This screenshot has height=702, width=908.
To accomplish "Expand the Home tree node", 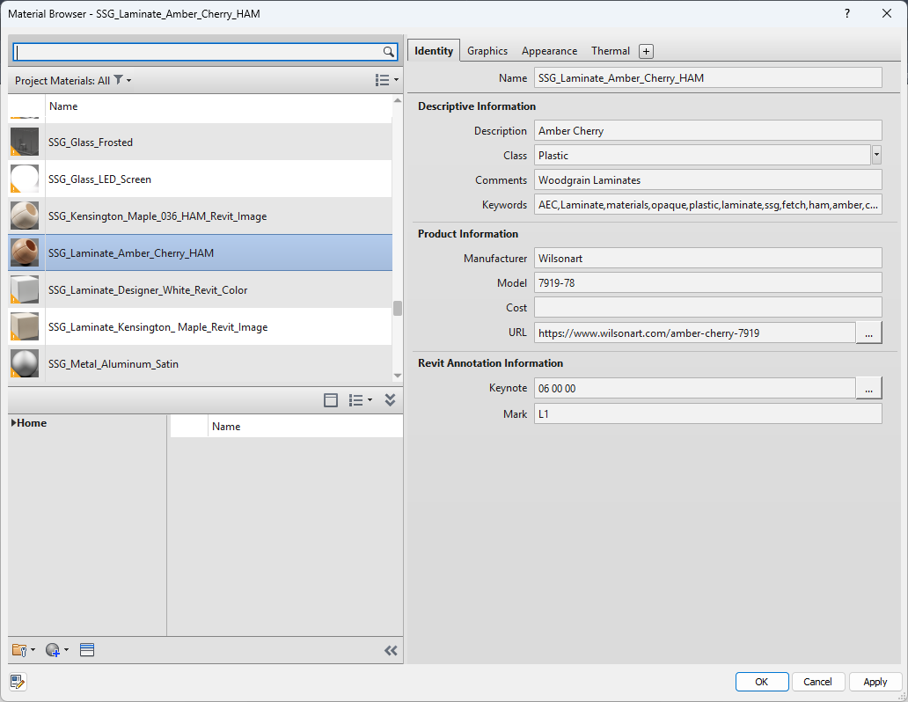I will point(14,423).
